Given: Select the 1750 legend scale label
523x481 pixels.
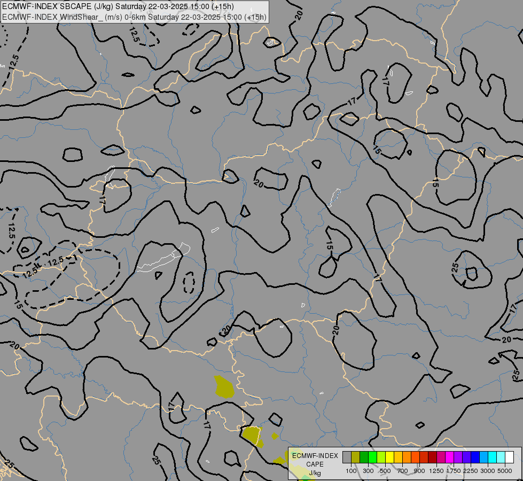Looking at the screenshot, I should point(454,471).
